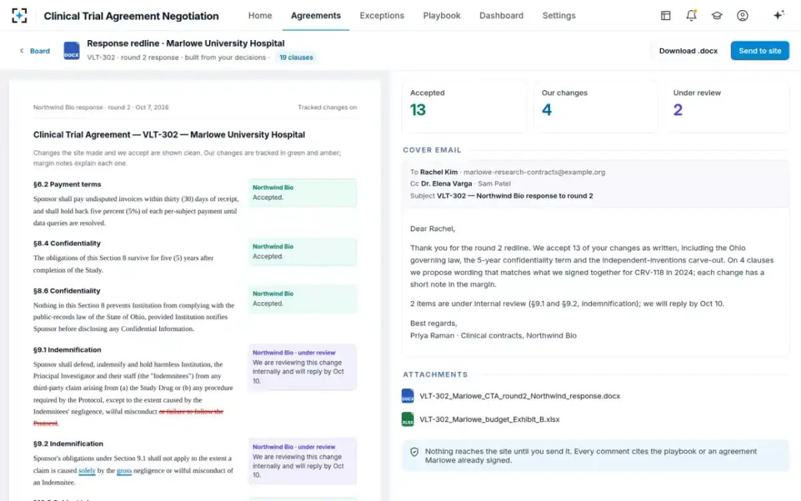The height and width of the screenshot is (501, 801).
Task: Click the §9.1 under review margin note
Action: (x=302, y=367)
